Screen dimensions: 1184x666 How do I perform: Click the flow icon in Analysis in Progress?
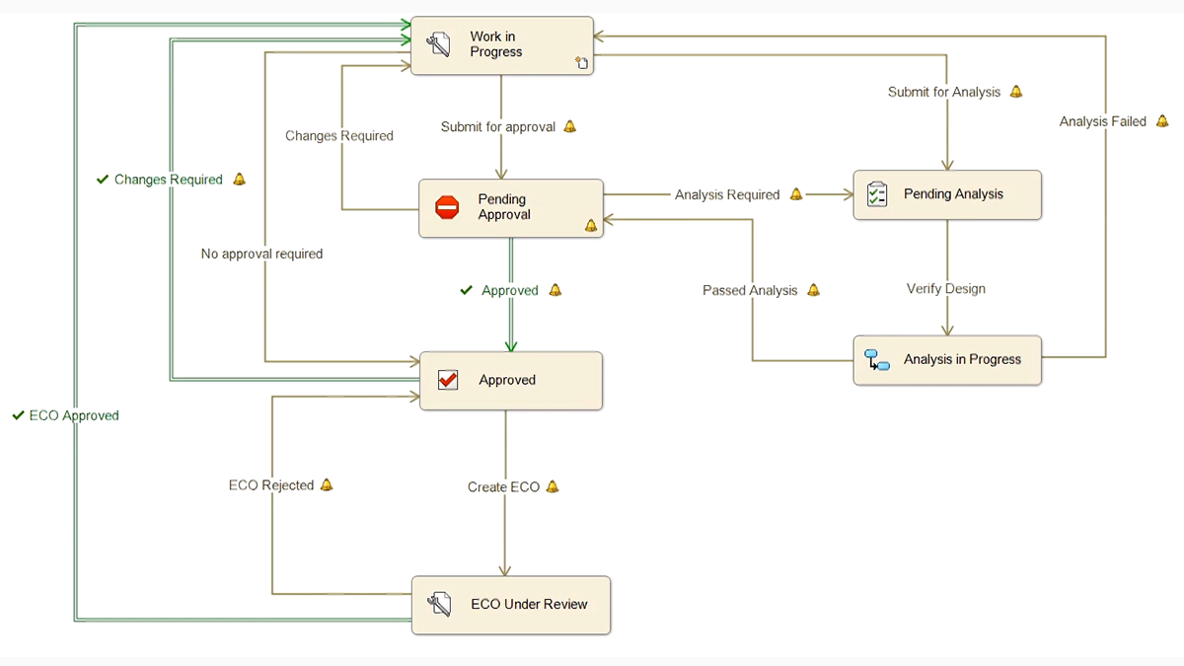tap(877, 360)
